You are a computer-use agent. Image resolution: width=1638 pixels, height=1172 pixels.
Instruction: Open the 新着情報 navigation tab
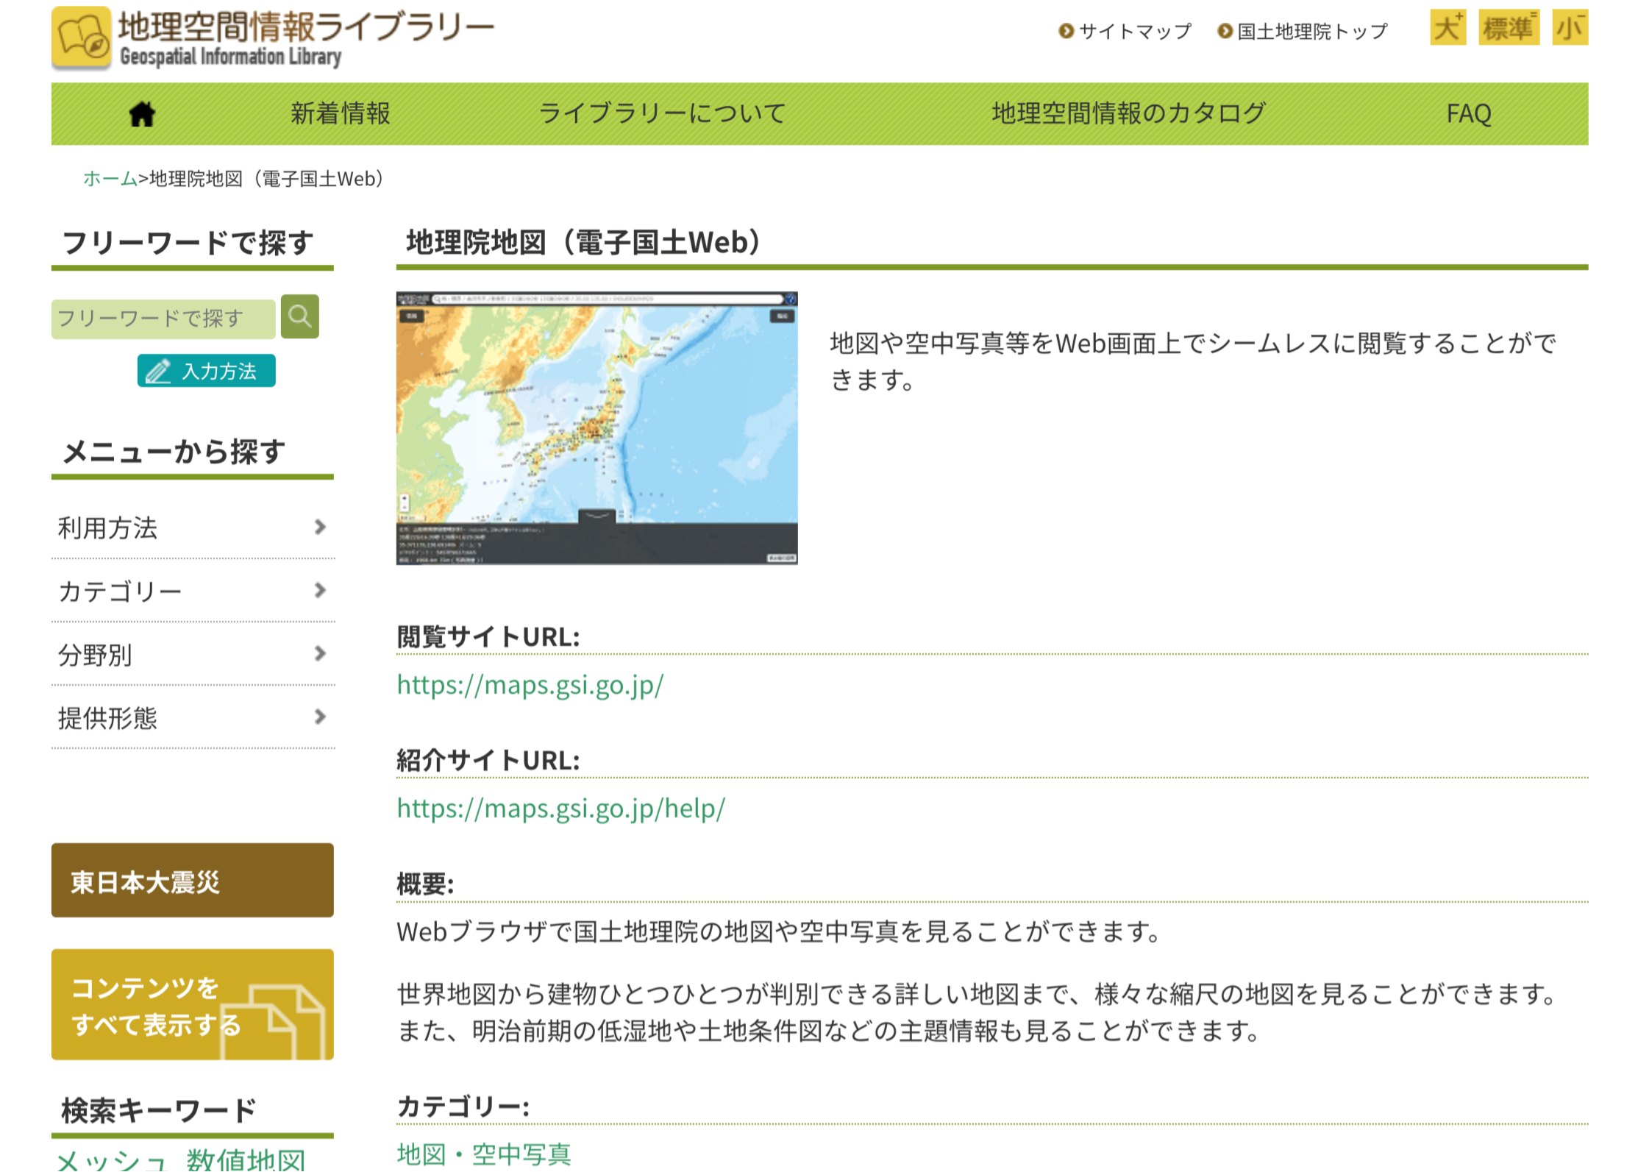[340, 114]
